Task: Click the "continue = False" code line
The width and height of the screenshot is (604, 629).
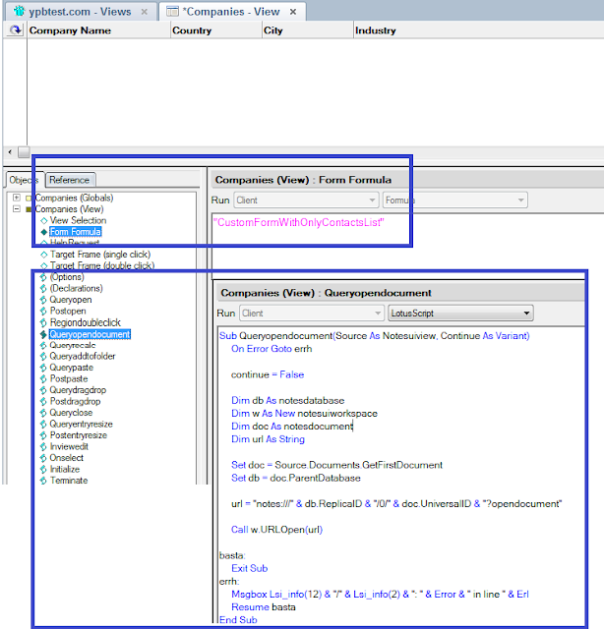Action: 268,374
